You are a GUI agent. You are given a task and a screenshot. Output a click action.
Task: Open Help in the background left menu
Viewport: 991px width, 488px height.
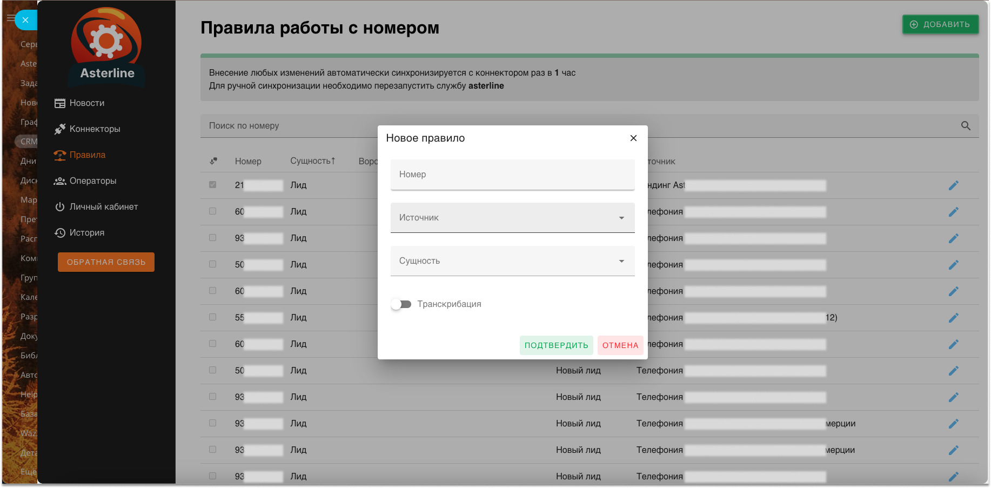coord(28,395)
